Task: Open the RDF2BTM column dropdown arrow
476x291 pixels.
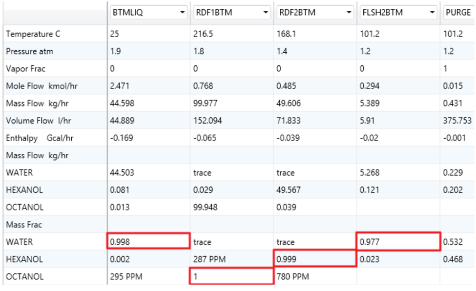Action: coord(349,13)
